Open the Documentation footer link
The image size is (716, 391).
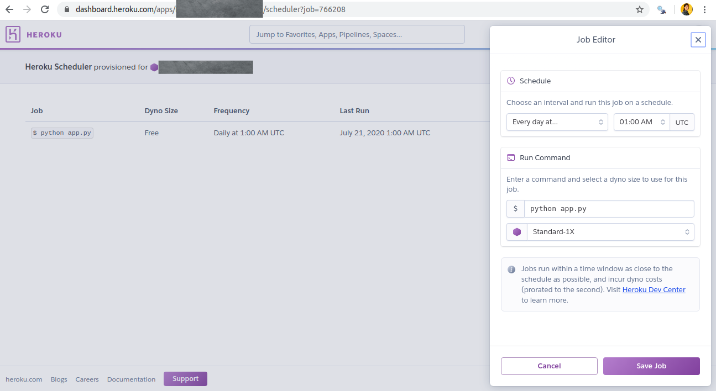point(131,379)
